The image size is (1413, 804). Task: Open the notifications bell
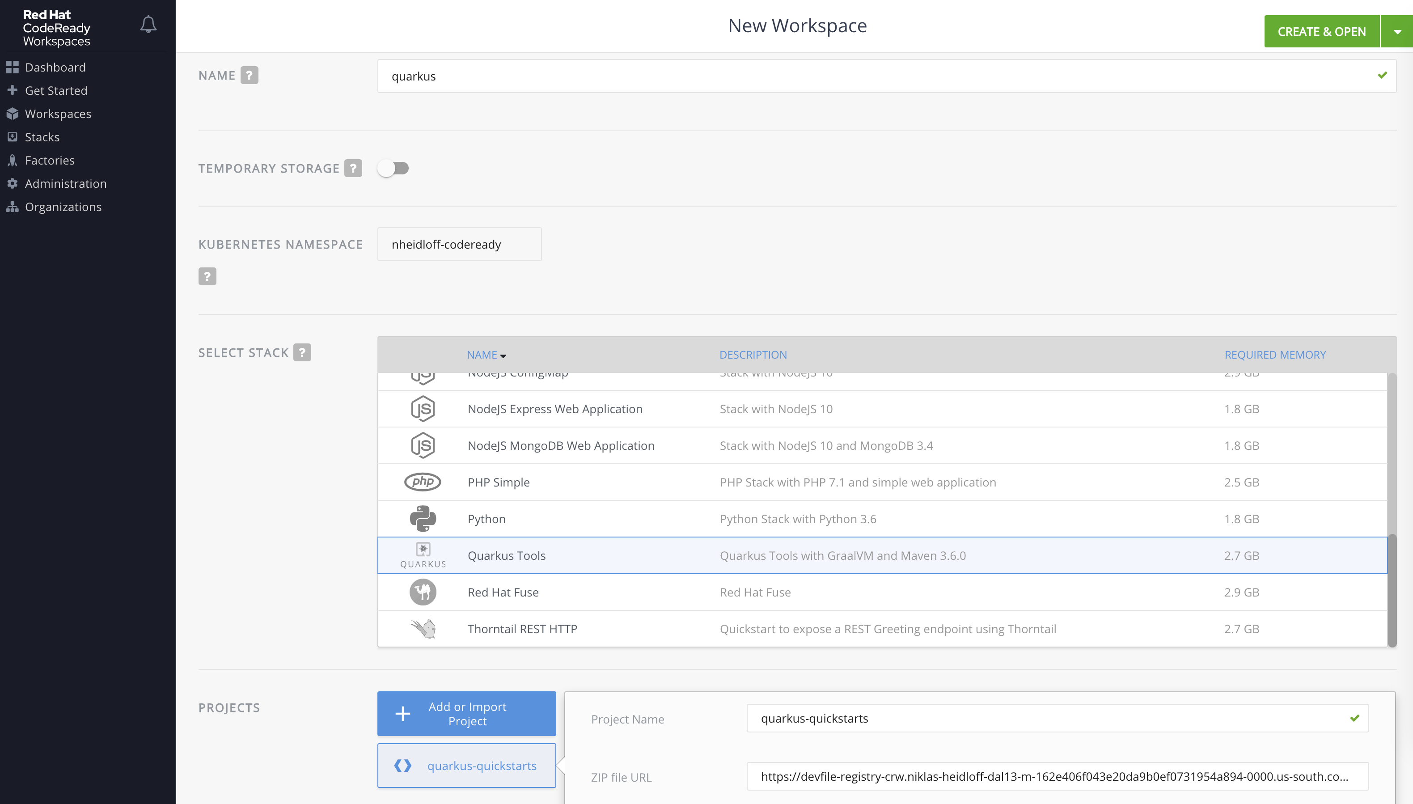point(148,24)
